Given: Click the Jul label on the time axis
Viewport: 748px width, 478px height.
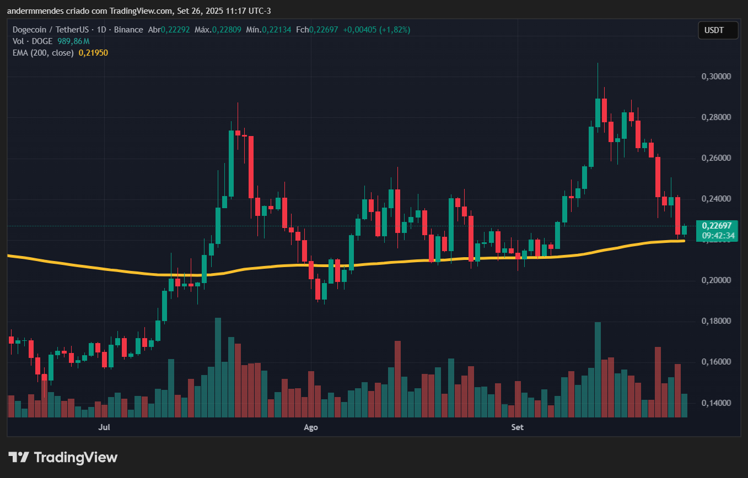Looking at the screenshot, I should point(104,427).
